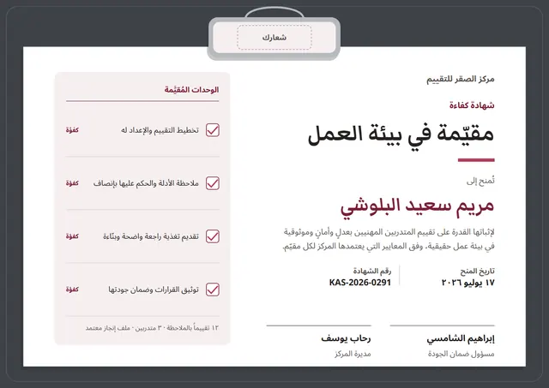Click the title مقيّمة في بيئة العمل

coord(401,134)
